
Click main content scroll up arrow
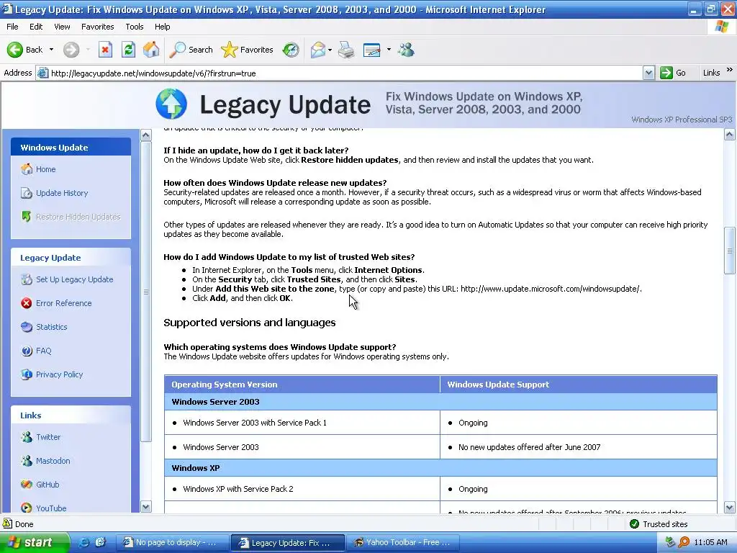coord(730,135)
